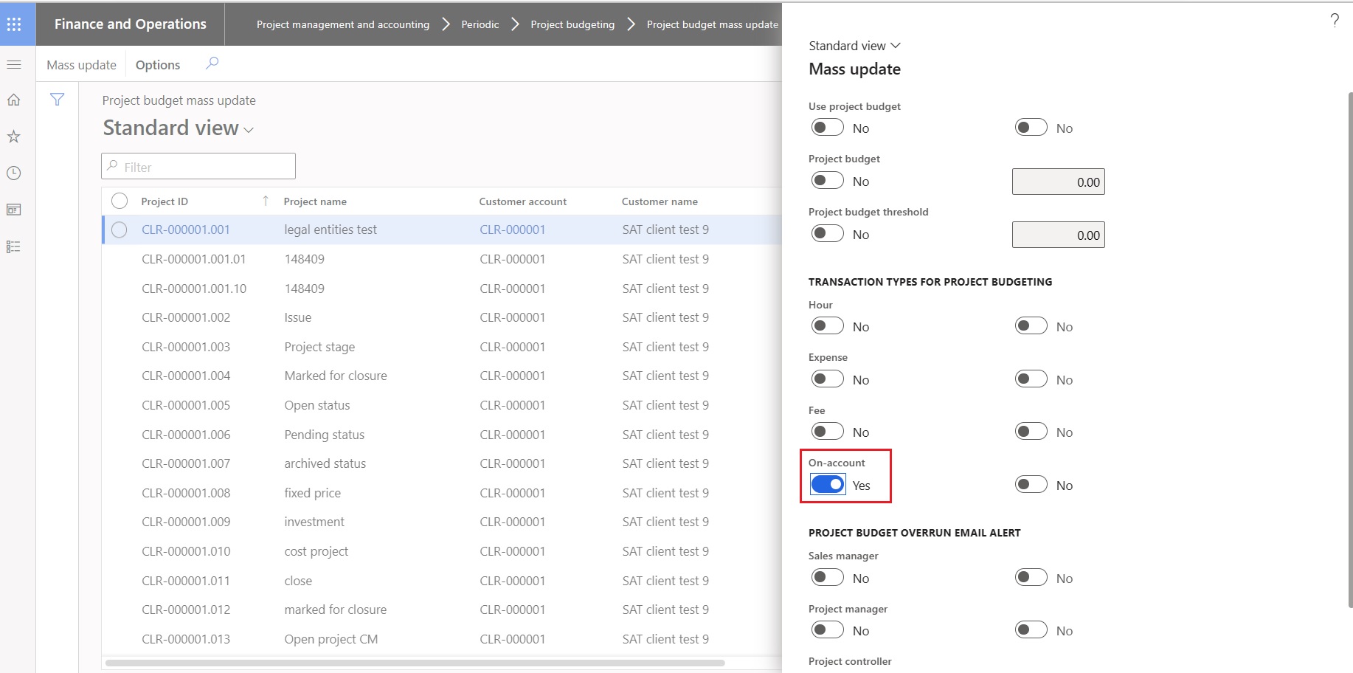Toggle the Expense right switch
This screenshot has height=673, width=1353.
pos(1031,379)
